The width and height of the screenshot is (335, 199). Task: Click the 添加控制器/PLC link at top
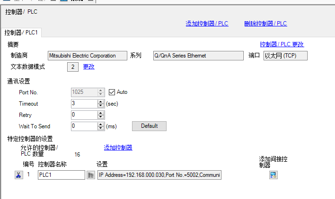207,24
